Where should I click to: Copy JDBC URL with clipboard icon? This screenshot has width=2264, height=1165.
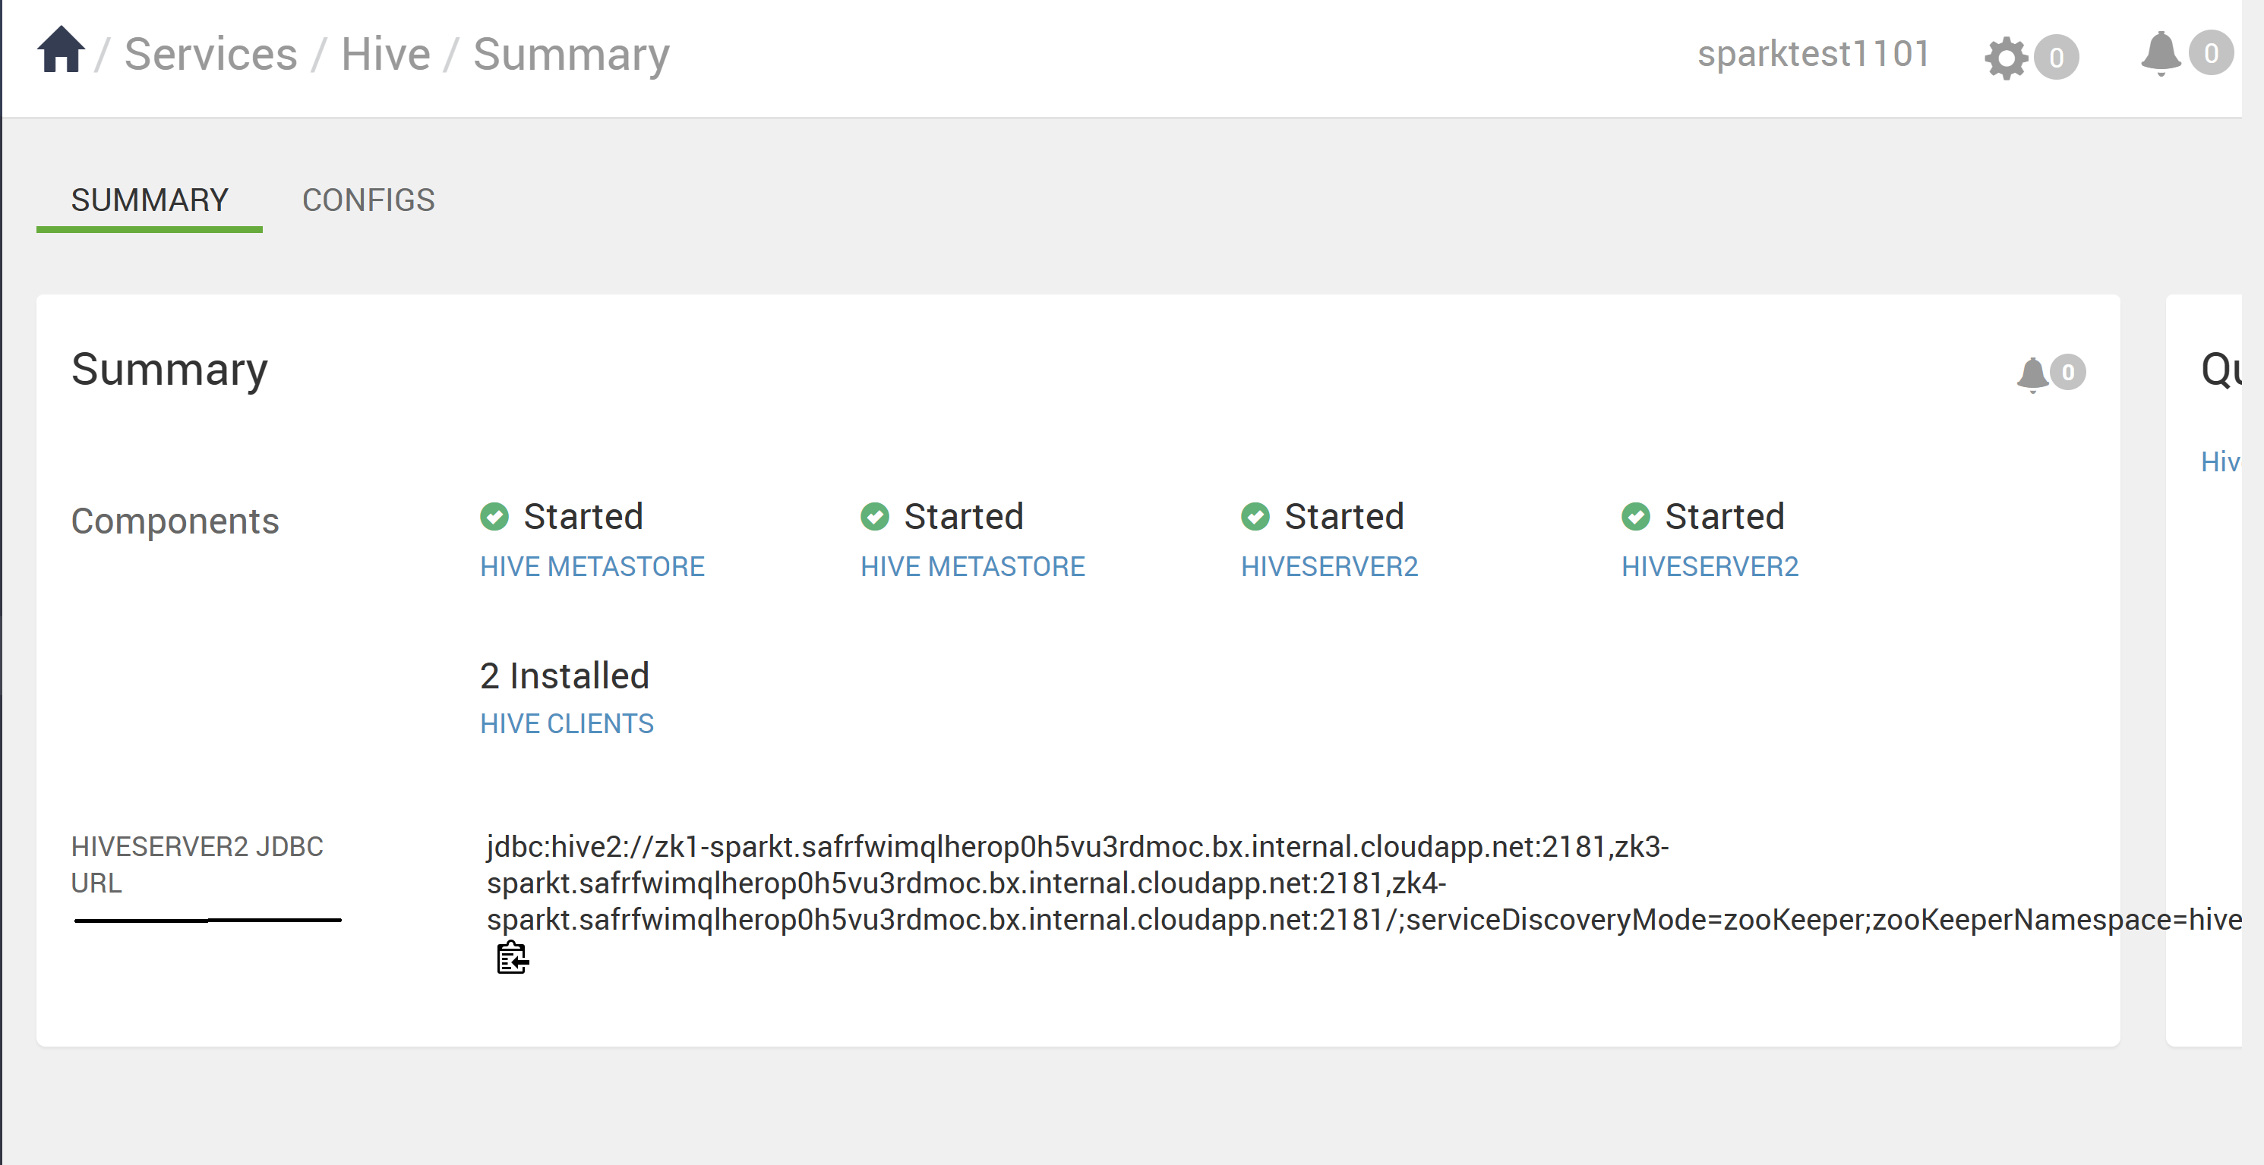[x=513, y=958]
